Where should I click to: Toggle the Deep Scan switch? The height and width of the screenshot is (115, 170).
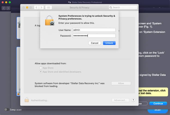(7, 110)
